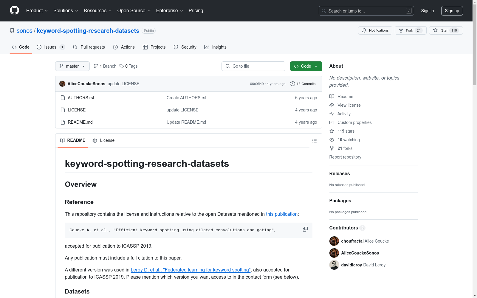Click the README.md file icon
This screenshot has height=298, width=477.
63,122
